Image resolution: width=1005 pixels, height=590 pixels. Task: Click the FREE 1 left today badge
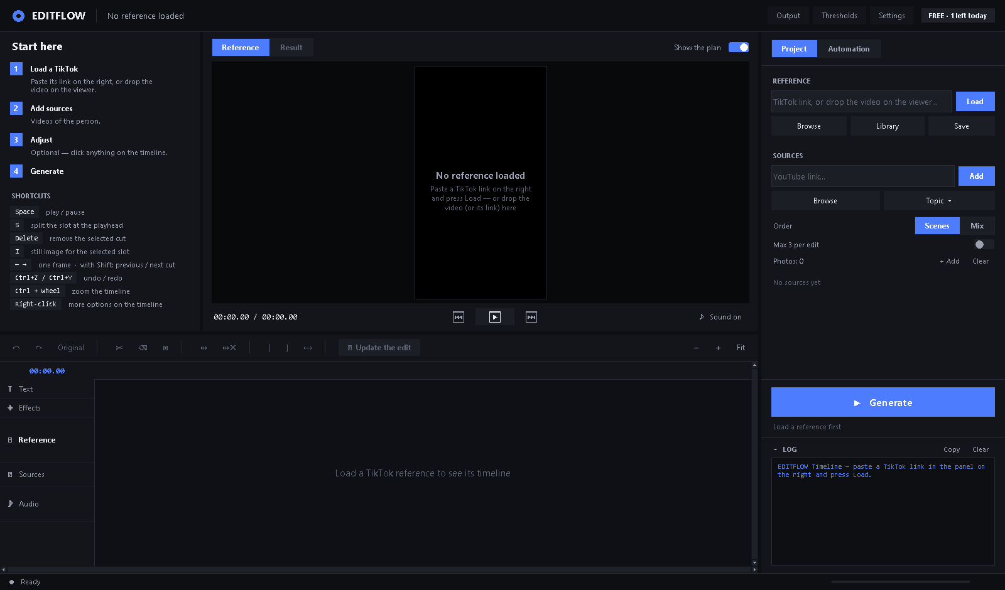coord(958,16)
